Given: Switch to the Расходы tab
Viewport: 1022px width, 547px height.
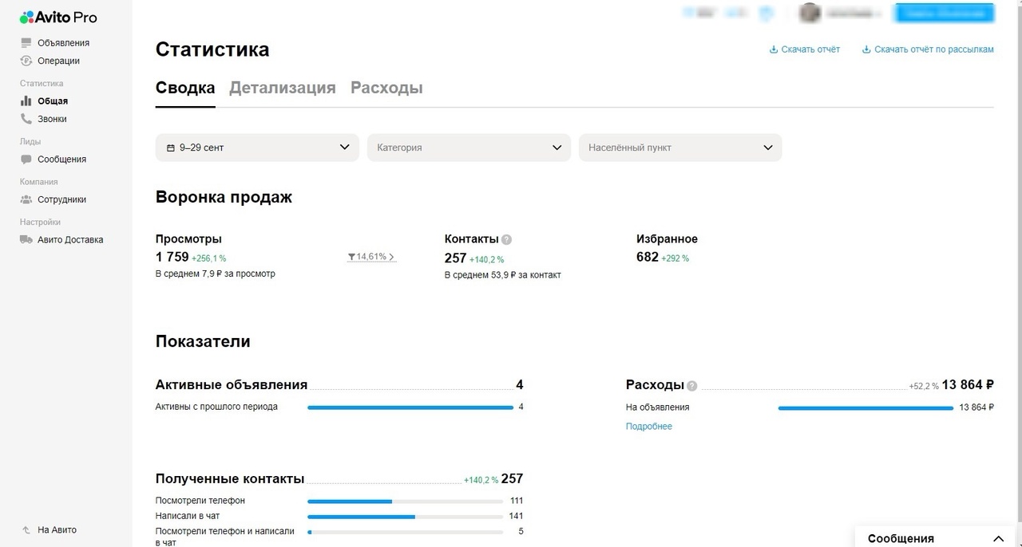Looking at the screenshot, I should 386,88.
